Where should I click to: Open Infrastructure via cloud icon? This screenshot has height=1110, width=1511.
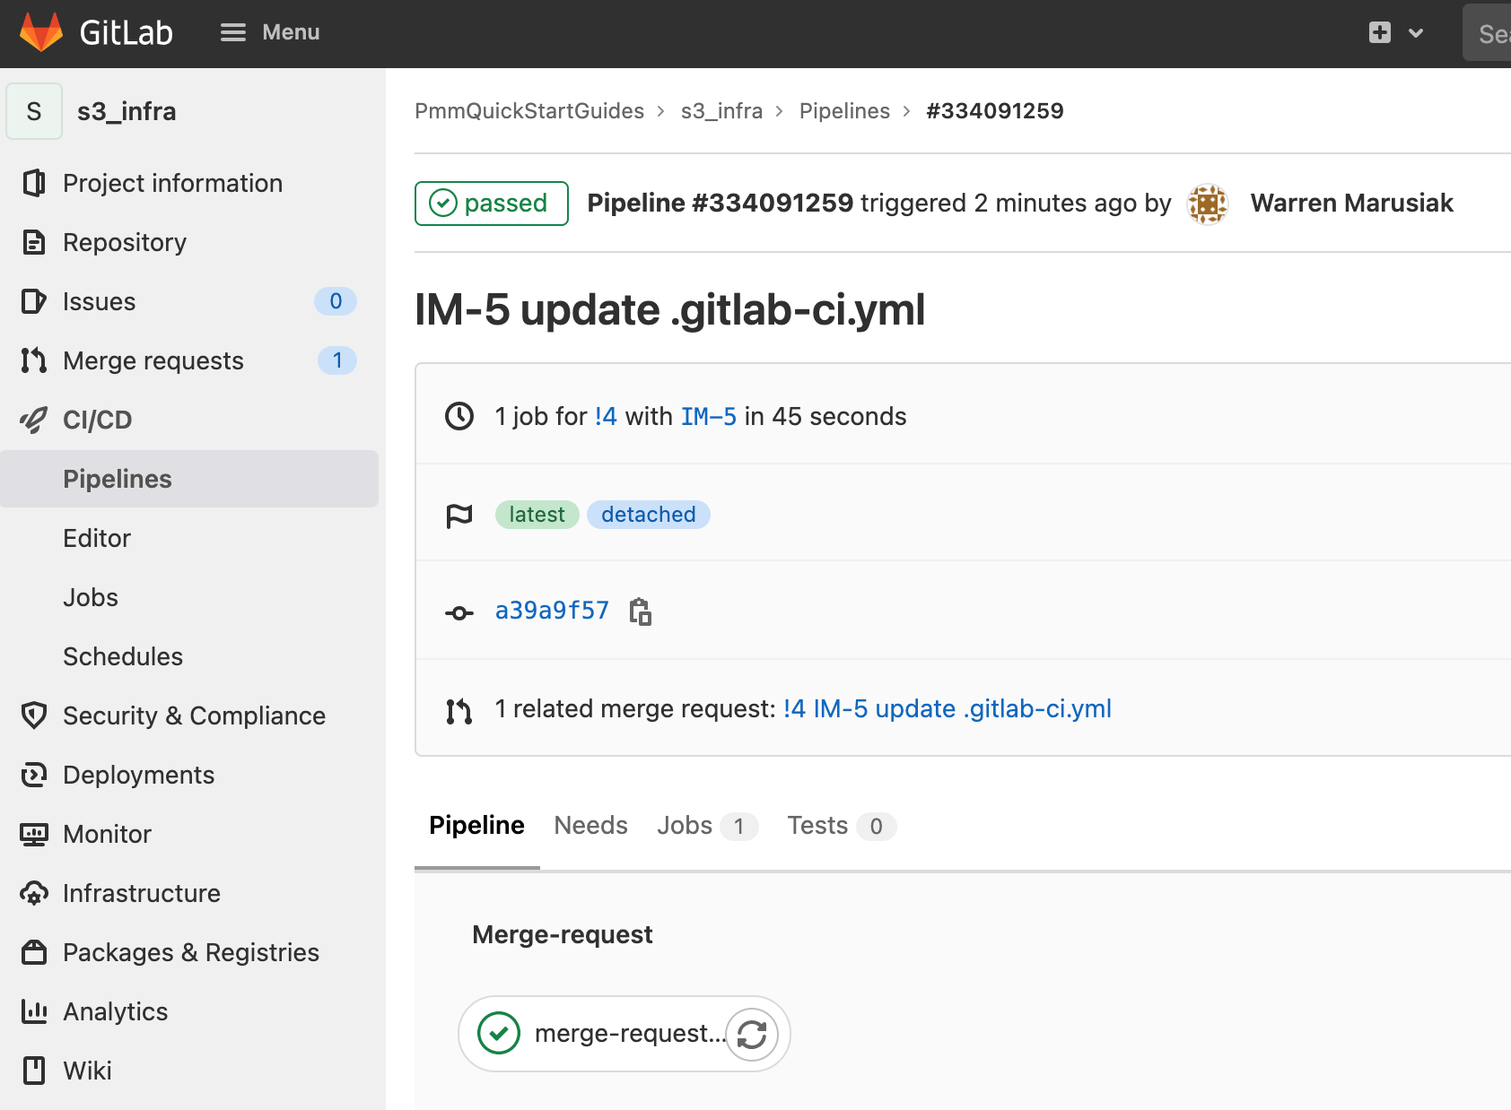tap(33, 893)
